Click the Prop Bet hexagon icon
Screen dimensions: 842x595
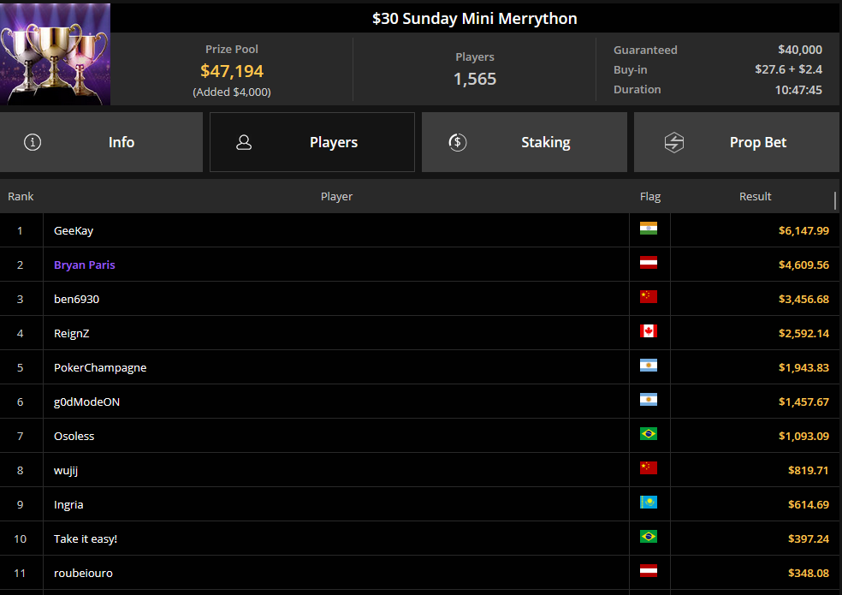coord(674,142)
